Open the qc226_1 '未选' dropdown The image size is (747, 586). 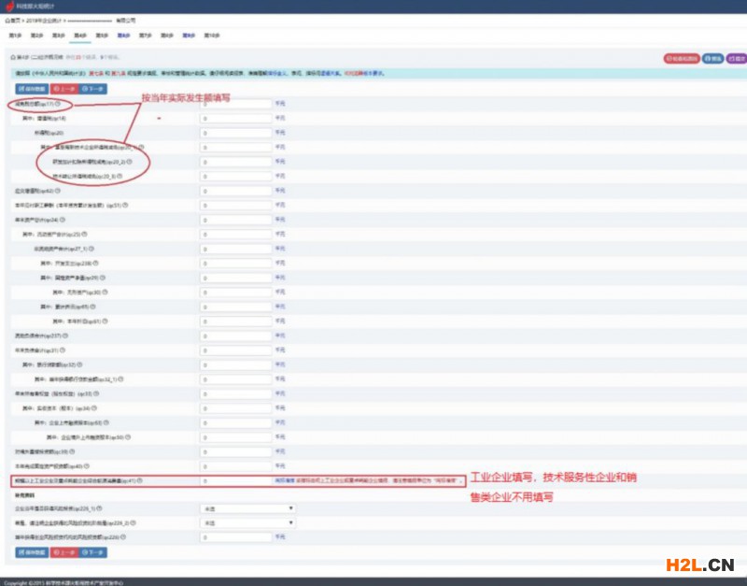pyautogui.click(x=247, y=508)
